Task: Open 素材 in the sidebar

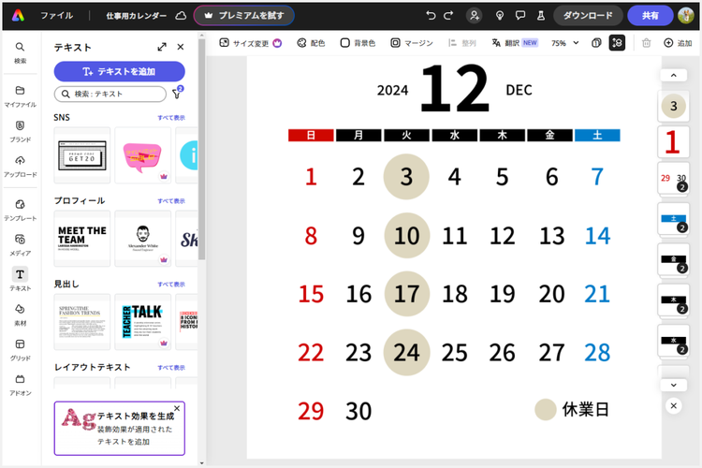Action: [x=21, y=314]
